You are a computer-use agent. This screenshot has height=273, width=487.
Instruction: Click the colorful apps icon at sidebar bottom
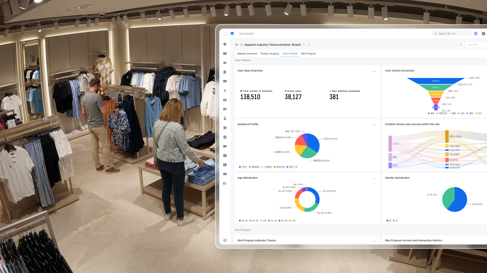click(x=225, y=240)
